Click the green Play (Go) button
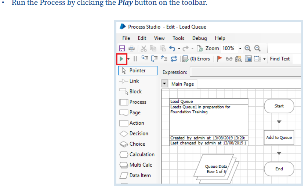The height and width of the screenshot is (188, 305). click(121, 59)
